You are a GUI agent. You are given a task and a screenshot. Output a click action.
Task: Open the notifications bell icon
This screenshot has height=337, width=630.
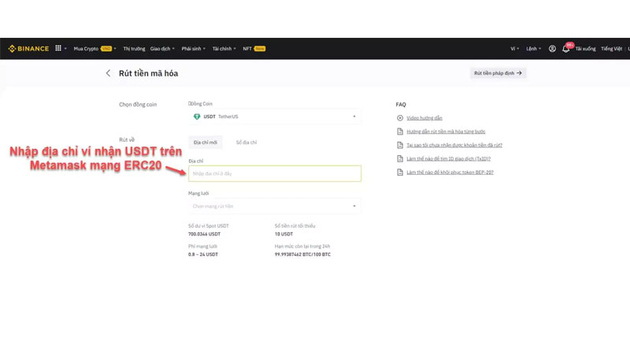pos(565,49)
